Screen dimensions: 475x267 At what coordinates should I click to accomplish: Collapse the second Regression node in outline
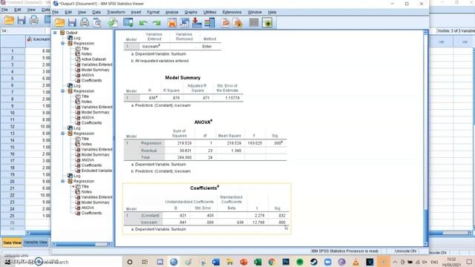click(x=63, y=90)
